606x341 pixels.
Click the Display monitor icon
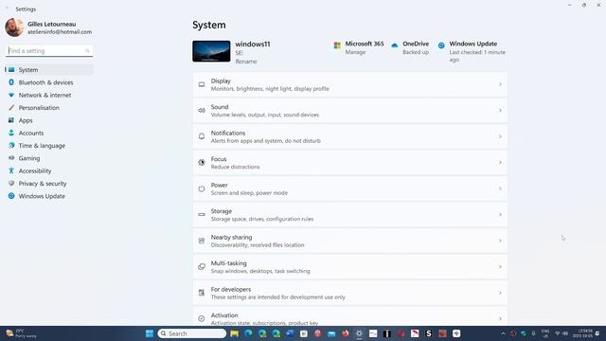[x=202, y=84]
